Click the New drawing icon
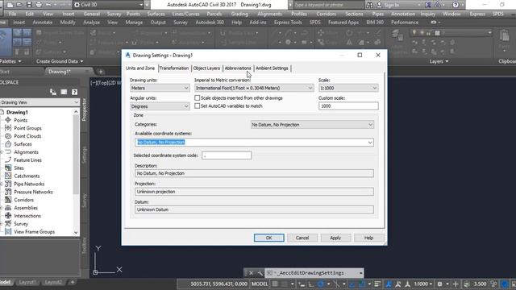 tap(10, 5)
